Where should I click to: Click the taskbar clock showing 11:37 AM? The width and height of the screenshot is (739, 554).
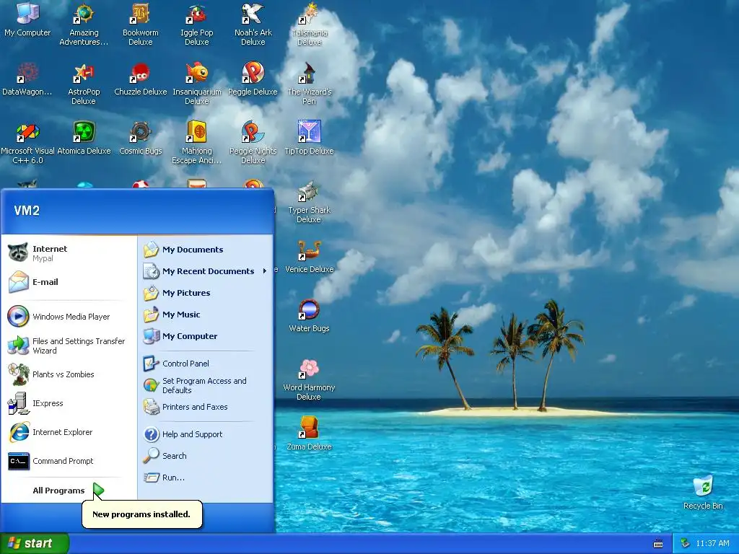712,543
